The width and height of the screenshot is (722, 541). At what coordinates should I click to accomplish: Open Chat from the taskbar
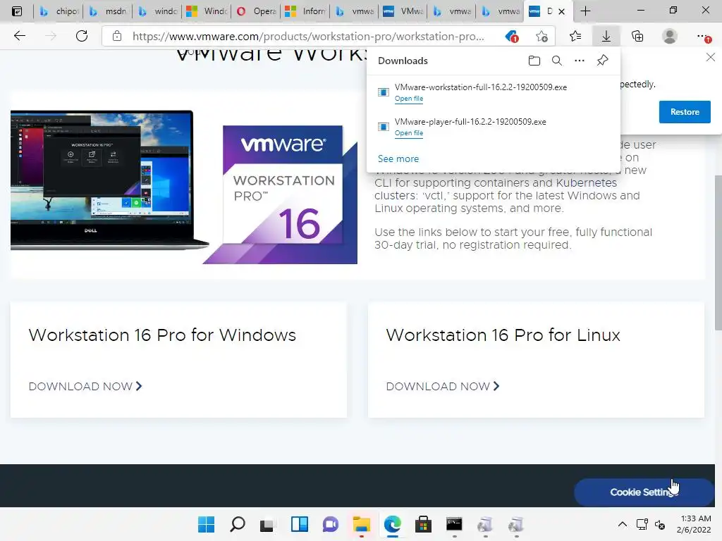(x=330, y=524)
